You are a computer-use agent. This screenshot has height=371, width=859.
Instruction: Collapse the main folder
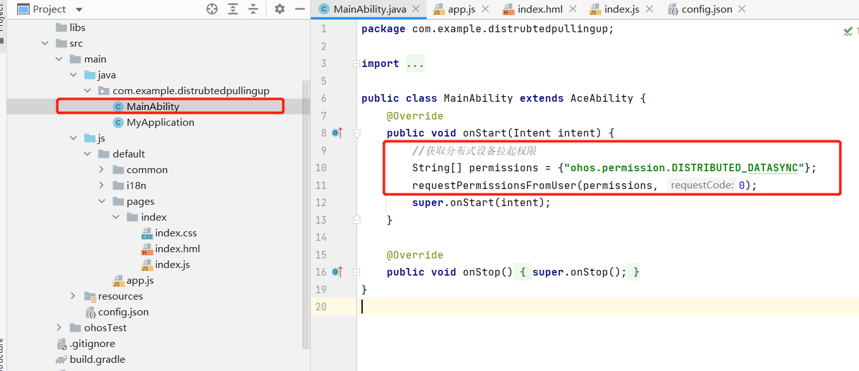[x=59, y=59]
